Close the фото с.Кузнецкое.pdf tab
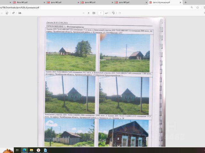 [180, 3]
